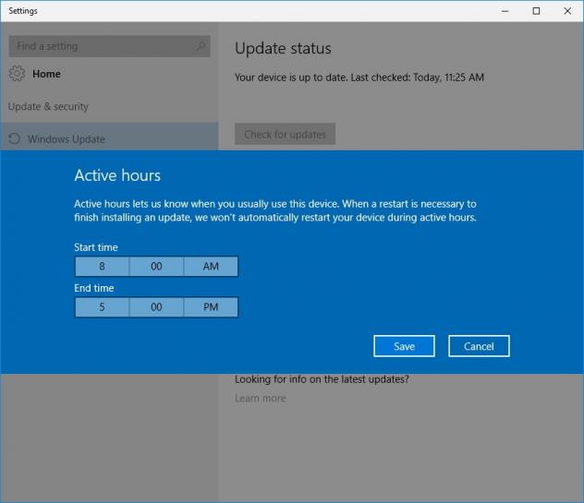The height and width of the screenshot is (503, 584).
Task: Open the Start time hour picker
Action: point(102,267)
